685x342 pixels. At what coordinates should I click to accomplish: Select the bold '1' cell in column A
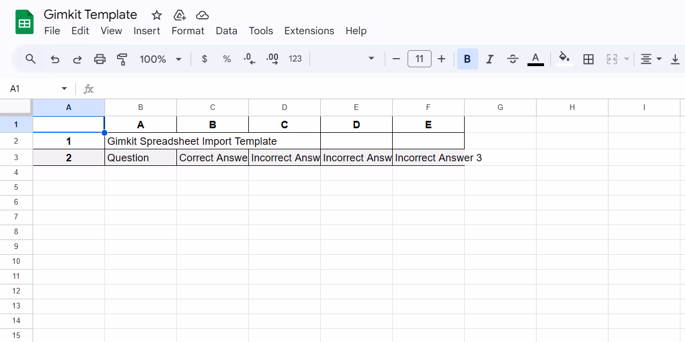69,141
